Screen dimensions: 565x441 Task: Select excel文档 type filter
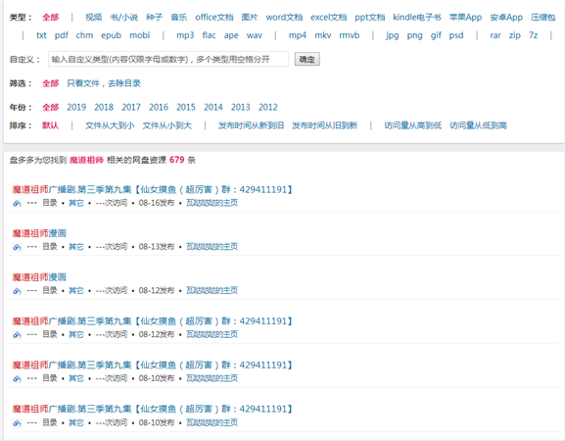(329, 18)
